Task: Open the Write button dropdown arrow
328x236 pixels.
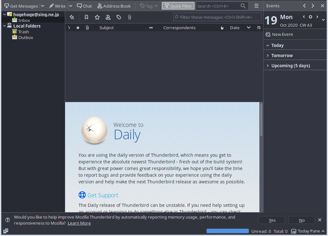Action: coord(71,6)
